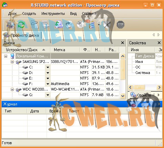Click the Open Drive Files folder icon
The height and width of the screenshot is (148, 164).
point(35,25)
